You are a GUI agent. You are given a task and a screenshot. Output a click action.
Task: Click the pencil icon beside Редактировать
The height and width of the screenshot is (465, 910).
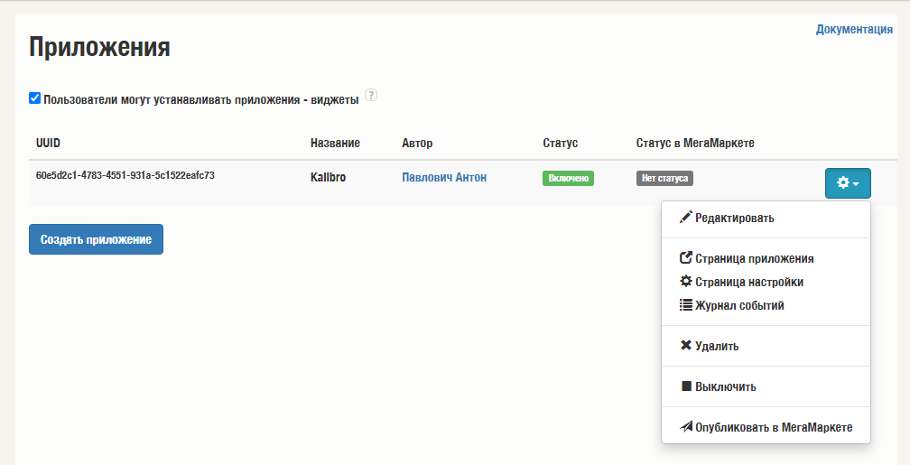686,218
